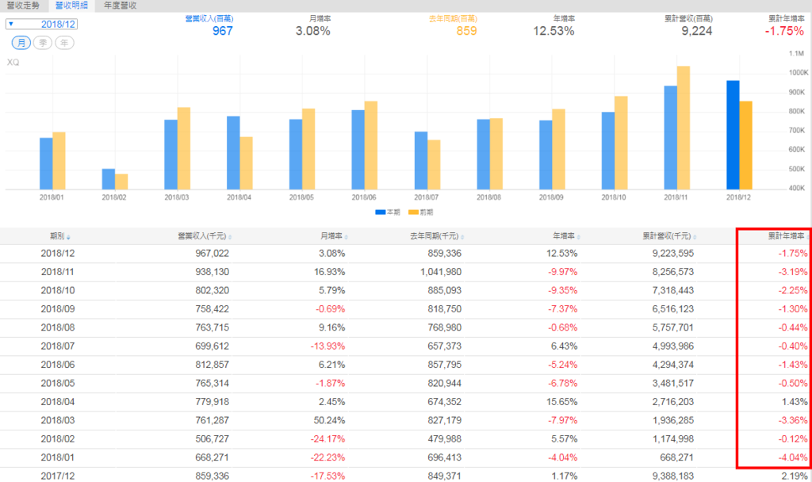Select the 2017/12 period cell in the table
This screenshot has width=812, height=482.
[57, 476]
